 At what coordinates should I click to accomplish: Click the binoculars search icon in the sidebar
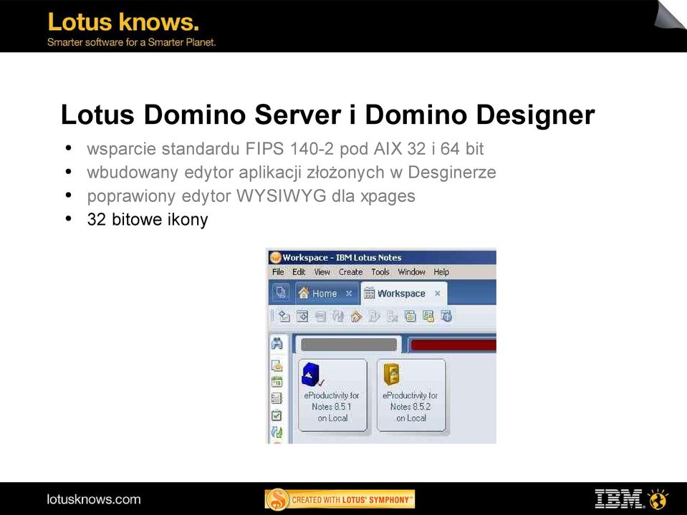coord(277,343)
